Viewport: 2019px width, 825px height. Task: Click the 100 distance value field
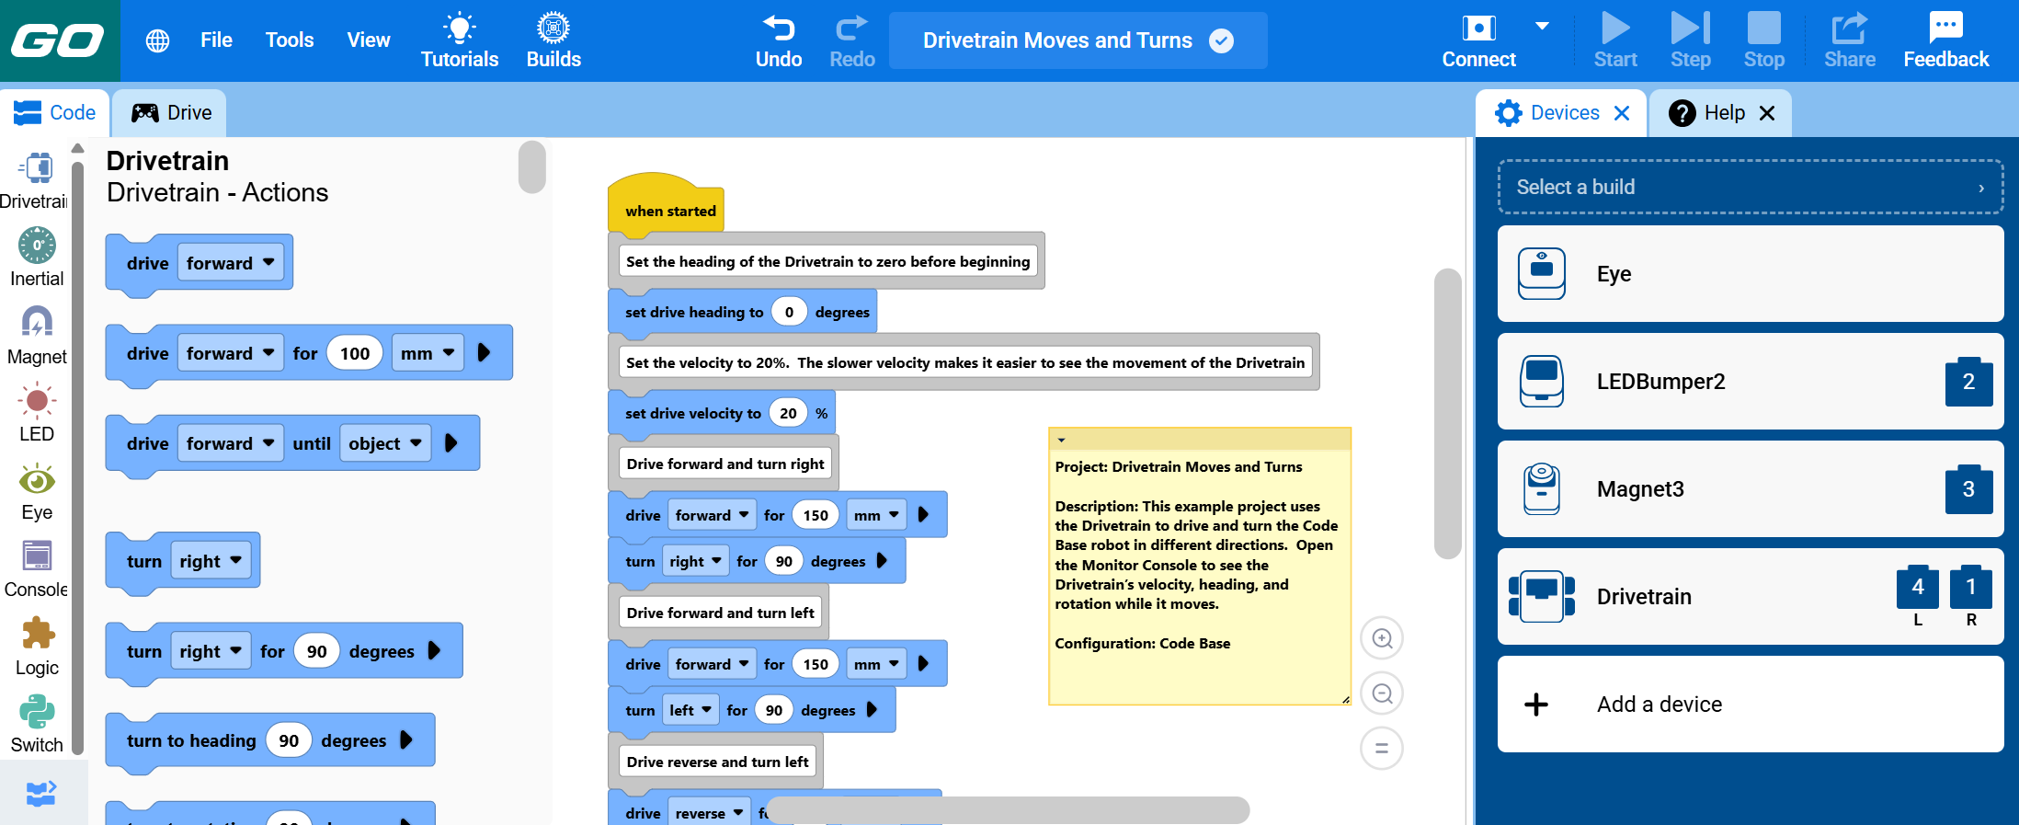click(x=355, y=353)
